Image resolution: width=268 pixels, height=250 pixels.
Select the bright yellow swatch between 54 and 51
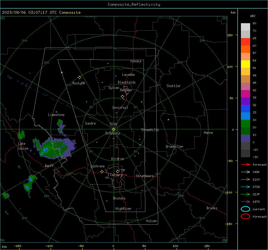pos(245,64)
